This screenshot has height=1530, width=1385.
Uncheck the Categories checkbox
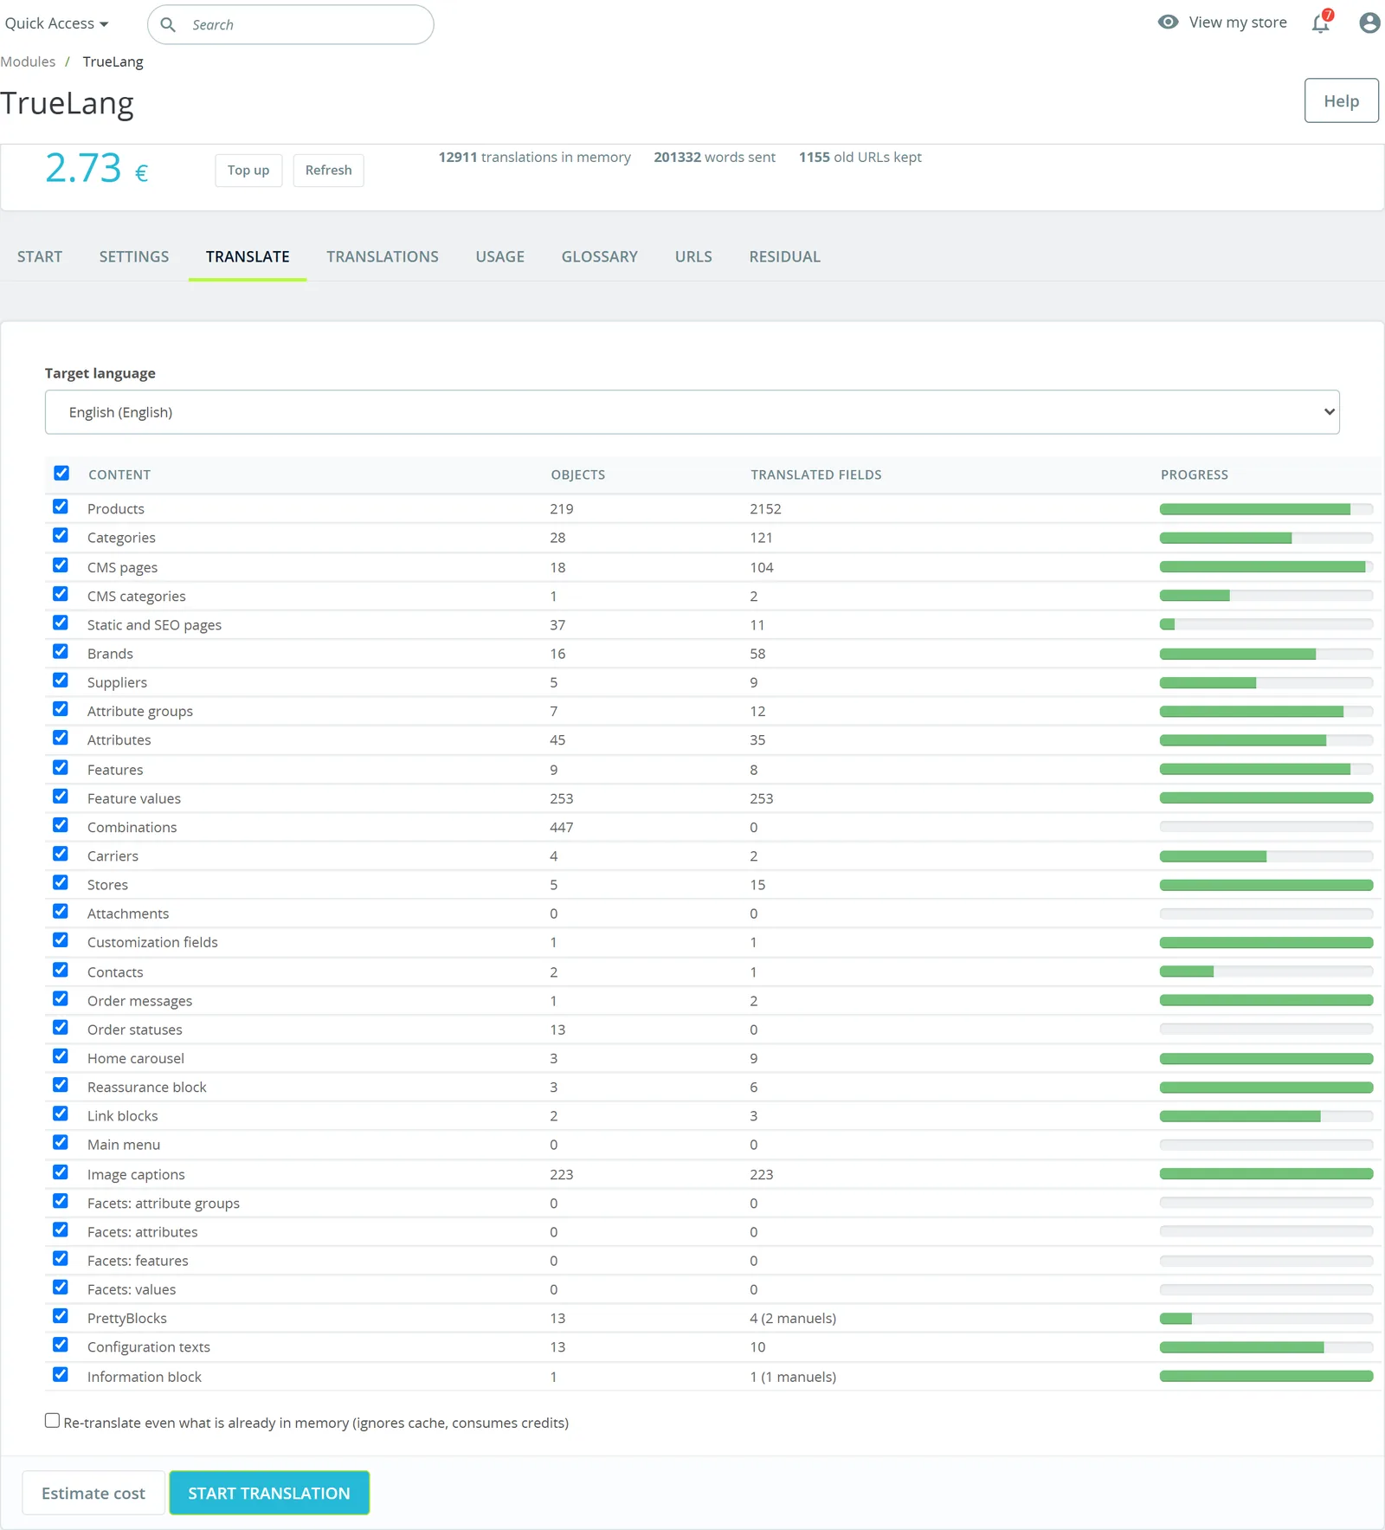pos(61,535)
